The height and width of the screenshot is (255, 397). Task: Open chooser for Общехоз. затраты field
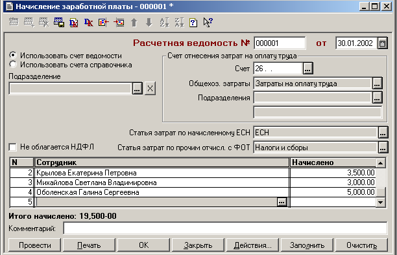[x=377, y=83]
